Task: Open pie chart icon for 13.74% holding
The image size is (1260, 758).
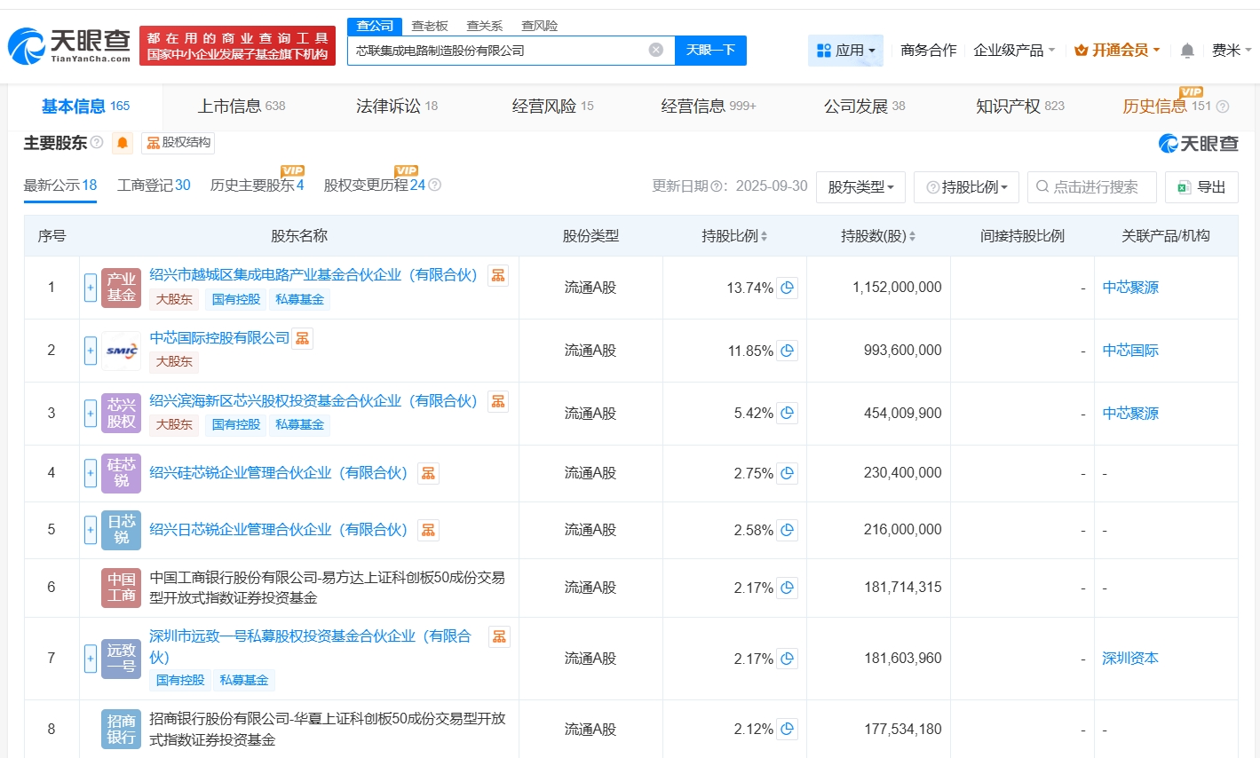Action: [x=787, y=288]
